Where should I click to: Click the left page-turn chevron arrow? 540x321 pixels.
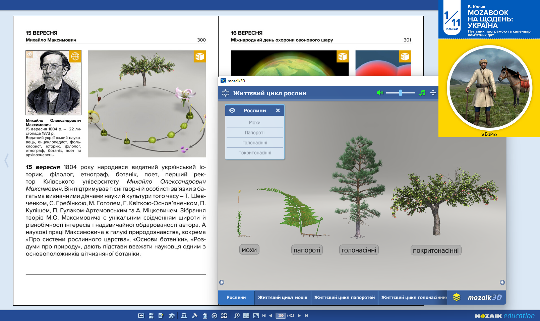click(x=6, y=160)
